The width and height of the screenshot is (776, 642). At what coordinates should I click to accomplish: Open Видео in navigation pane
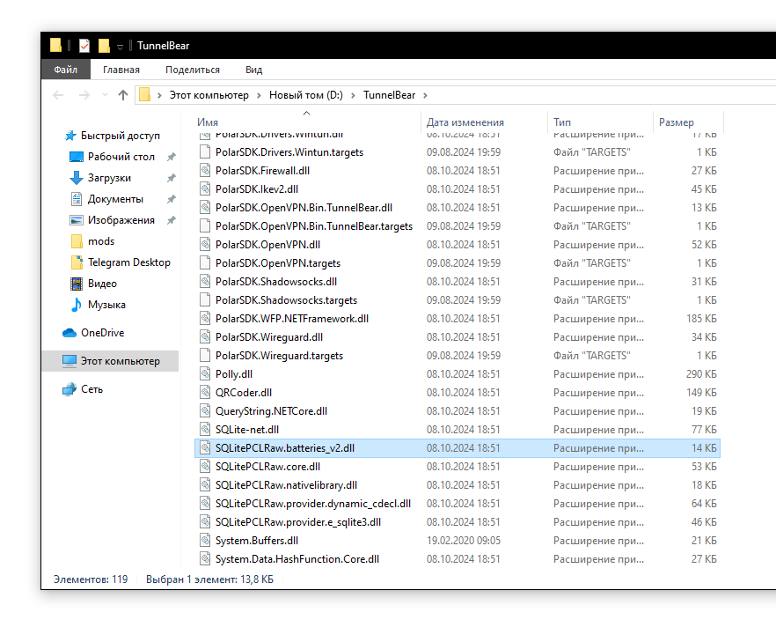point(102,284)
